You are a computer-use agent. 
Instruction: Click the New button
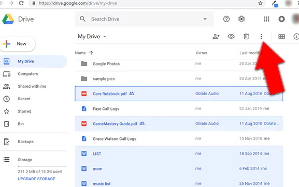coord(18,44)
